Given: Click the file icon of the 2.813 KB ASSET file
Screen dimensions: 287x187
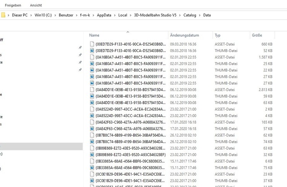Looking at the screenshot, I should click(92, 89).
